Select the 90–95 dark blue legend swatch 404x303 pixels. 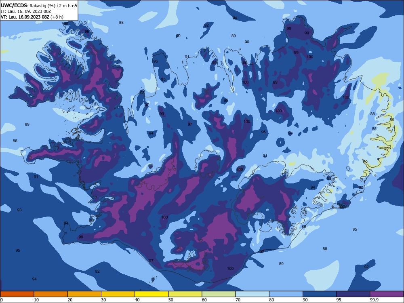[x=320, y=294]
